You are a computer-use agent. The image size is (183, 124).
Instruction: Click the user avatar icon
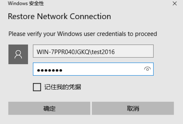point(18,54)
